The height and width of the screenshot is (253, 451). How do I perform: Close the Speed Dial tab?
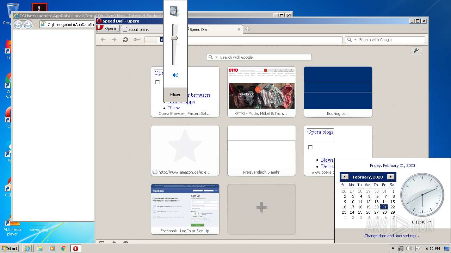(239, 30)
